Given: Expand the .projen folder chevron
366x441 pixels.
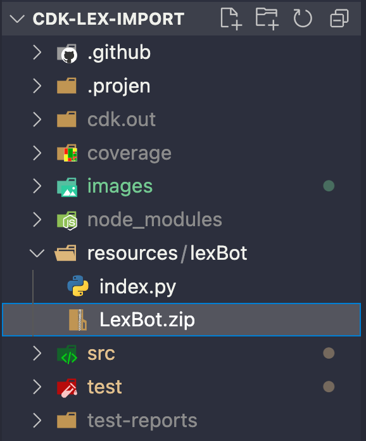Looking at the screenshot, I should point(37,86).
